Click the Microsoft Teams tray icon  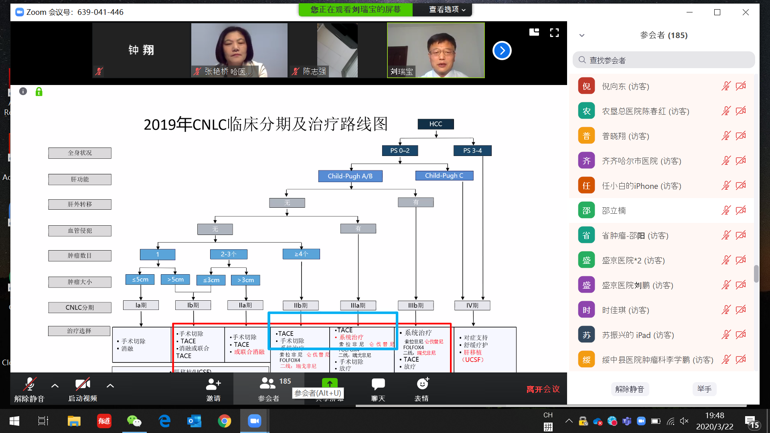coord(626,421)
